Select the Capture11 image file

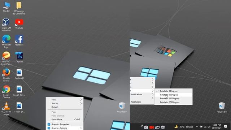[x=19, y=74]
